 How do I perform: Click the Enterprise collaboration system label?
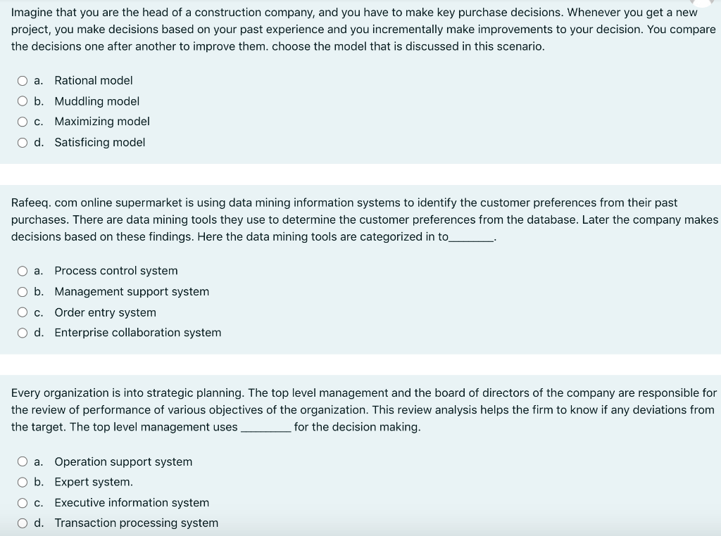pyautogui.click(x=138, y=333)
